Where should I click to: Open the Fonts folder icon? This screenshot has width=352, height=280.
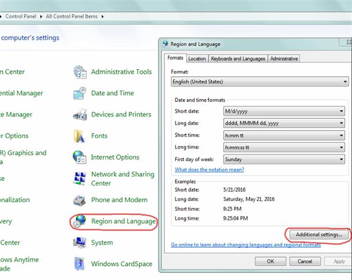pos(80,136)
